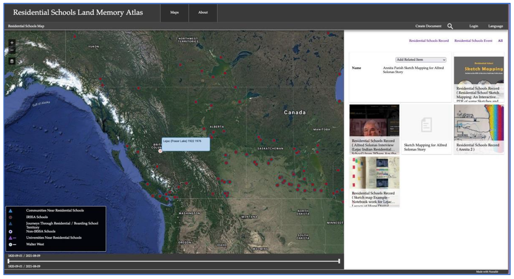Filter by Residential Schools Event
The image size is (514, 279).
click(473, 41)
